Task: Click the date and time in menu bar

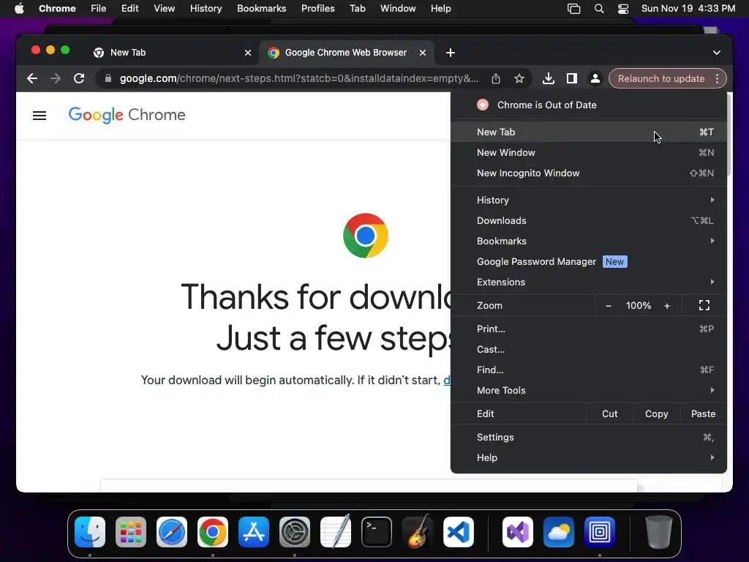Action: [688, 9]
